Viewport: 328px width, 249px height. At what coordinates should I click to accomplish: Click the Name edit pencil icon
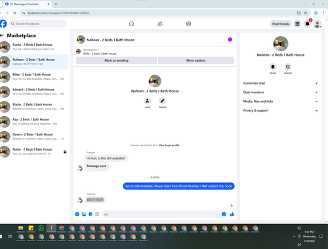(162, 101)
